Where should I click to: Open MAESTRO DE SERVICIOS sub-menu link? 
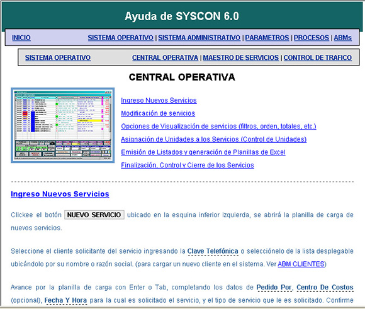click(x=240, y=57)
